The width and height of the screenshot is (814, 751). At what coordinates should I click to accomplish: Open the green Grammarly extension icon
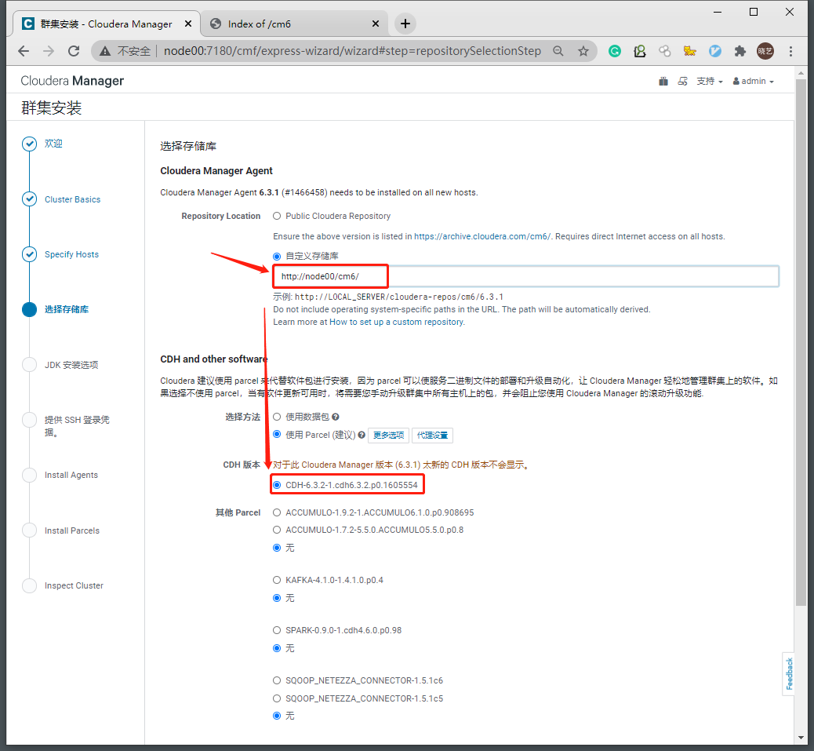(x=615, y=51)
